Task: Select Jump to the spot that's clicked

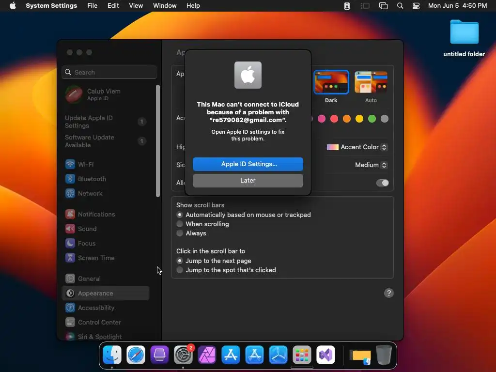Action: coord(180,270)
